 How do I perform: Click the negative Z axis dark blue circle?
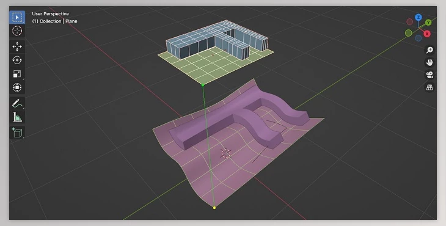pyautogui.click(x=418, y=38)
